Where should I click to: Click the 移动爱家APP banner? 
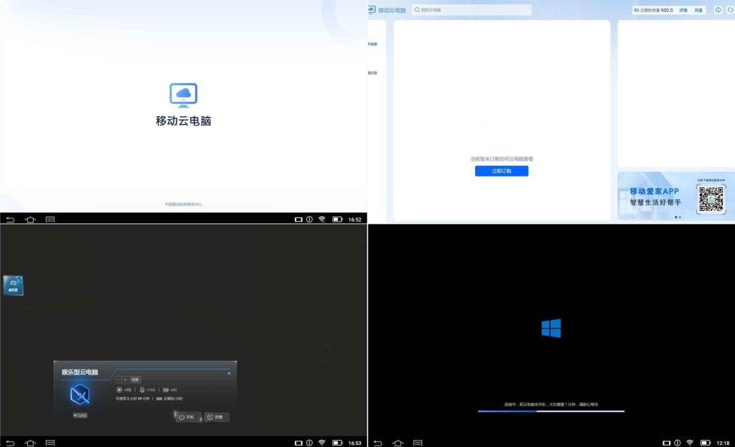pyautogui.click(x=676, y=196)
